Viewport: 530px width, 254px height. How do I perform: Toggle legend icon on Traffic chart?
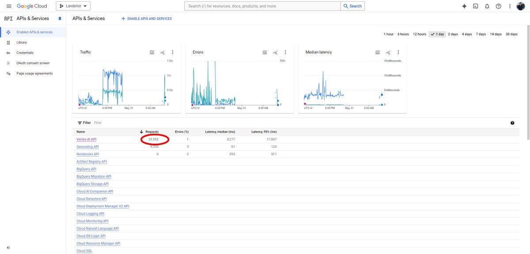152,52
